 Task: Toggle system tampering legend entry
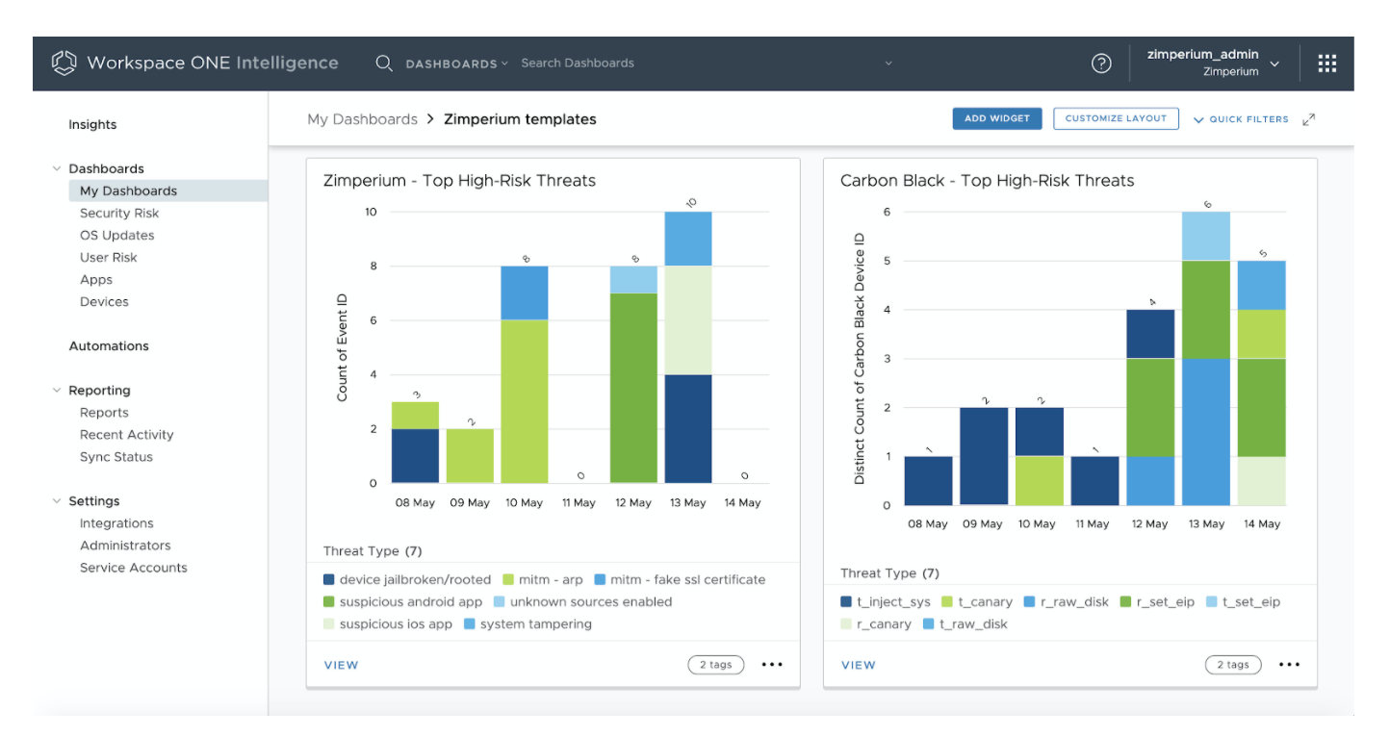[528, 624]
